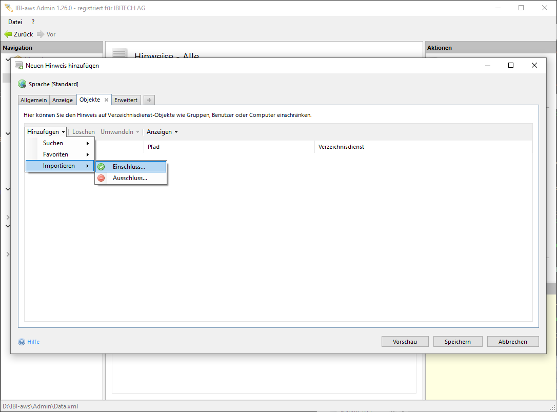Screen dimensions: 557x412
Task: Open the Anzeige tab
Action: click(x=63, y=100)
